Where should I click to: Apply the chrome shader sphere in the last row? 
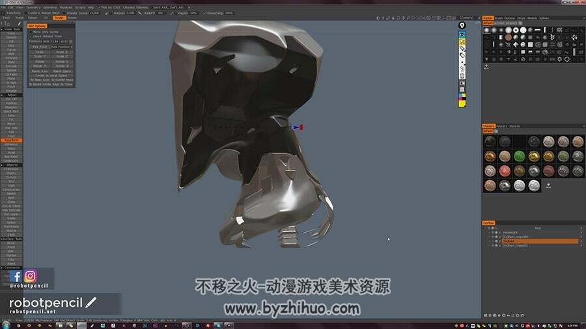(505, 185)
